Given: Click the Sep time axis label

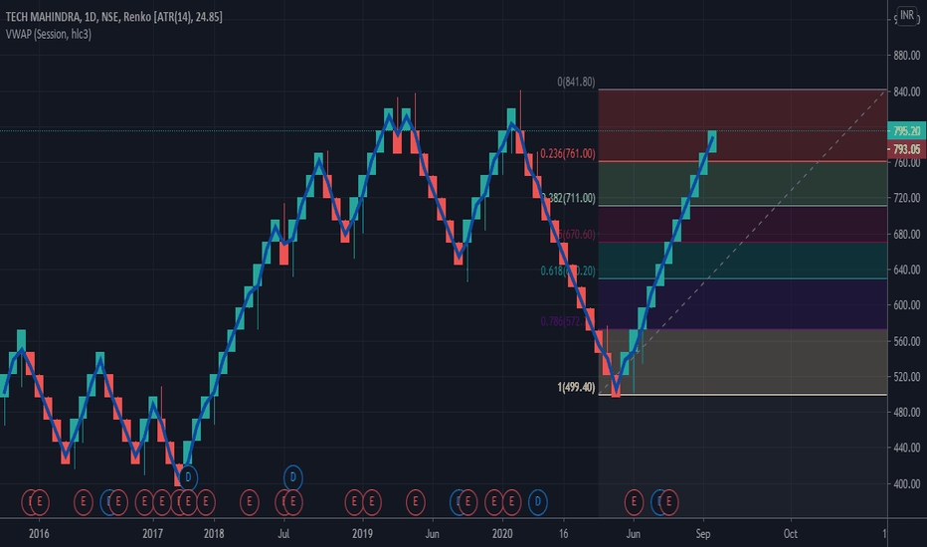Looking at the screenshot, I should tap(703, 534).
